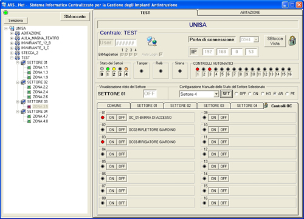The image size is (304, 219).
Task: Select the AR radio button
Action: [275, 94]
